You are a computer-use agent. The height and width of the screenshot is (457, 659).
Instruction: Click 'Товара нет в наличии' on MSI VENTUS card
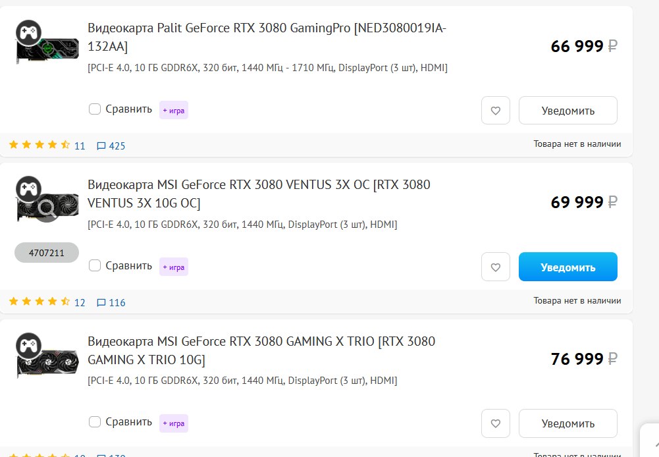coord(577,300)
